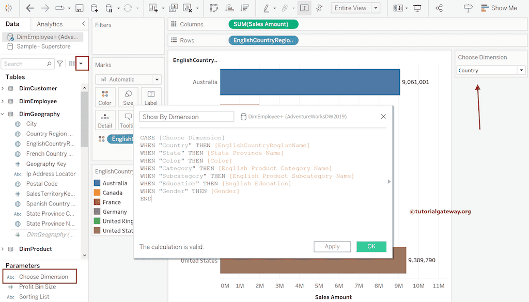Close the calculation editor dialog
Viewport: 529px width, 302px height.
(x=383, y=117)
